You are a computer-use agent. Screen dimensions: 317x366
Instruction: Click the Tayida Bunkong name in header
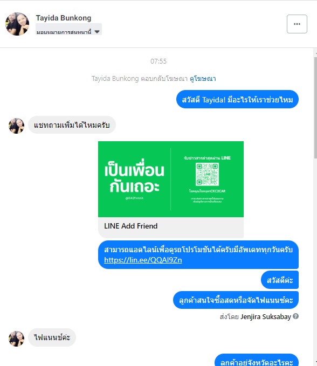coord(64,18)
